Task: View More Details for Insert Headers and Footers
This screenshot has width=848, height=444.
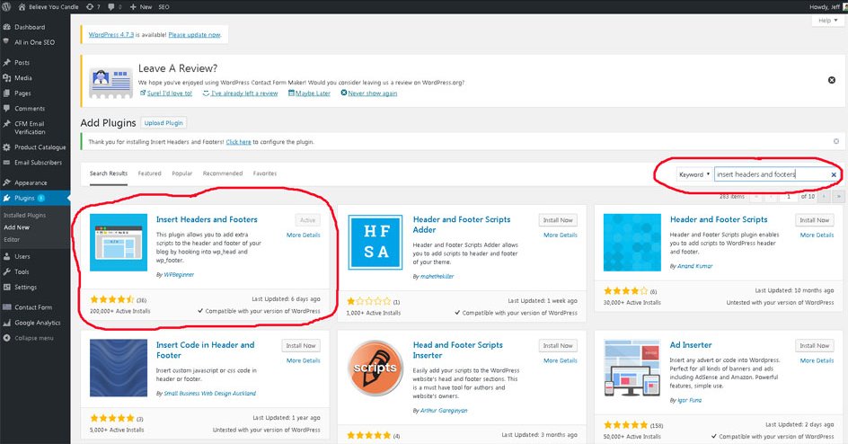Action: 304,235
